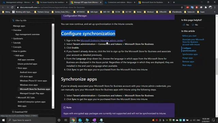The image size is (218, 123).
Task: Open Task View on the taskbar
Action: click(x=66, y=120)
